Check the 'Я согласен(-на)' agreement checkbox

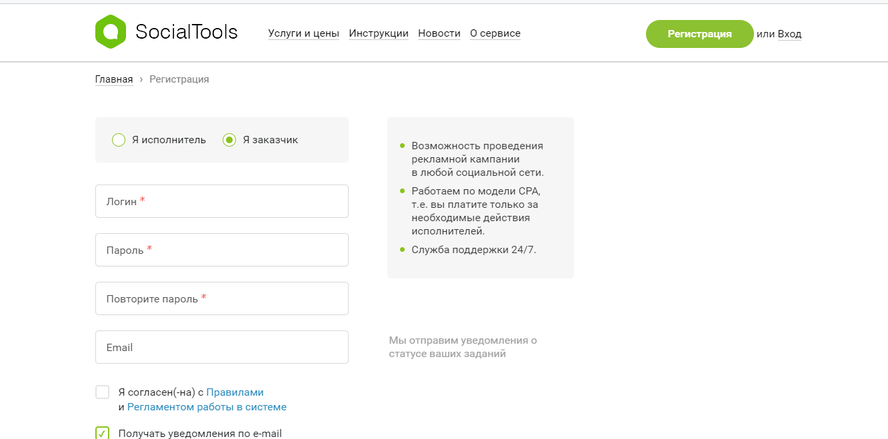point(102,392)
